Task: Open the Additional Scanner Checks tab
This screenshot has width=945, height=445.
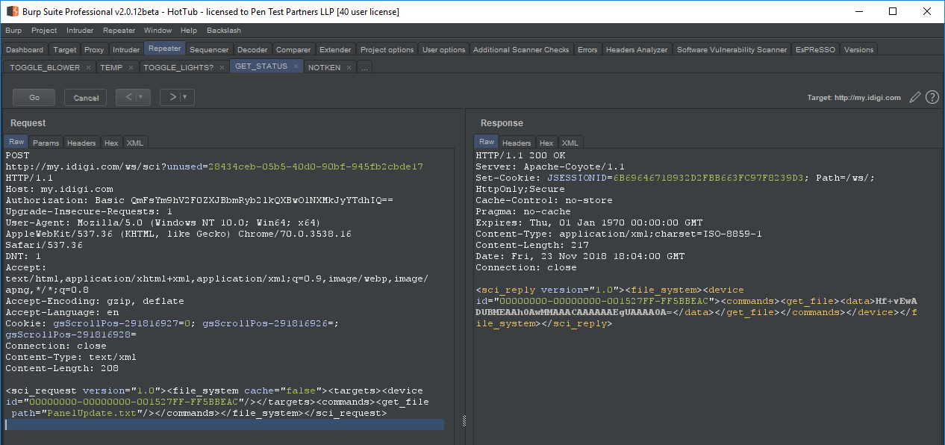Action: tap(521, 50)
